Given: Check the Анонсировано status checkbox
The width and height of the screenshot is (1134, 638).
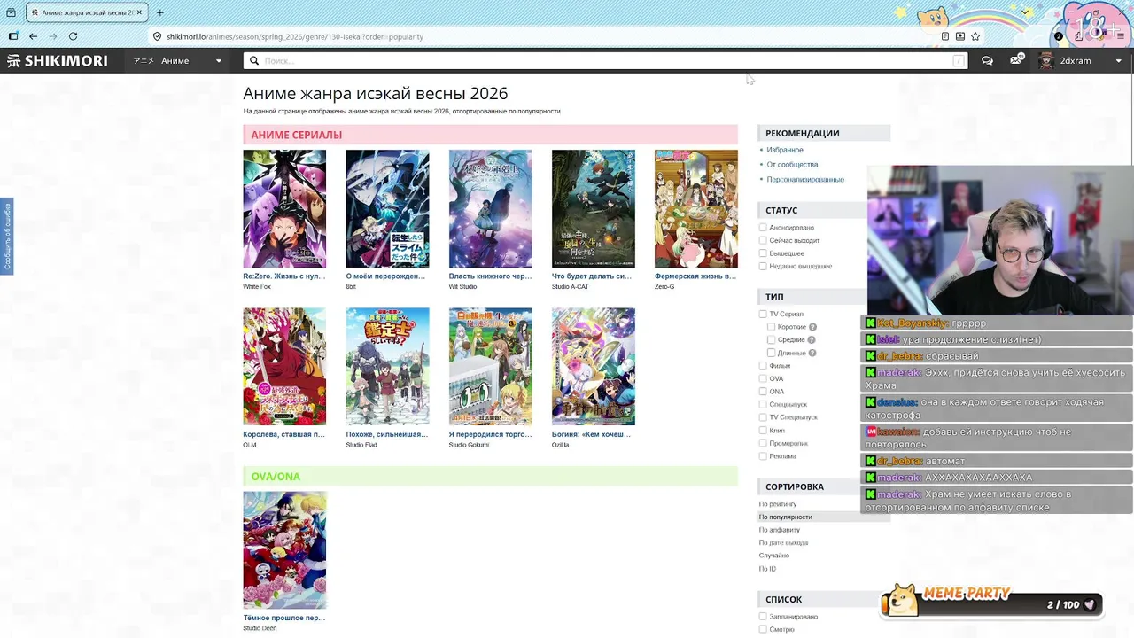Looking at the screenshot, I should (x=763, y=228).
